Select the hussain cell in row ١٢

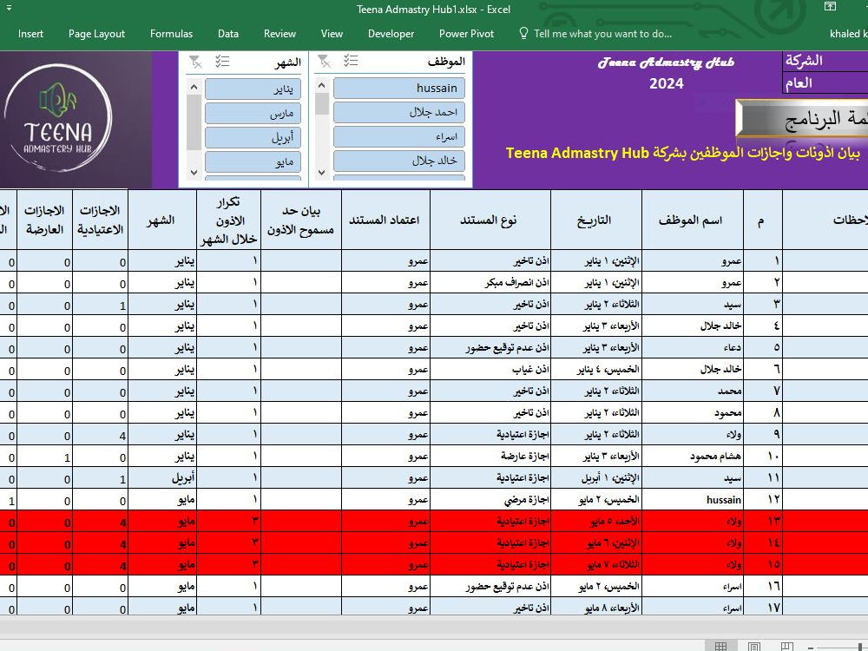(x=693, y=500)
